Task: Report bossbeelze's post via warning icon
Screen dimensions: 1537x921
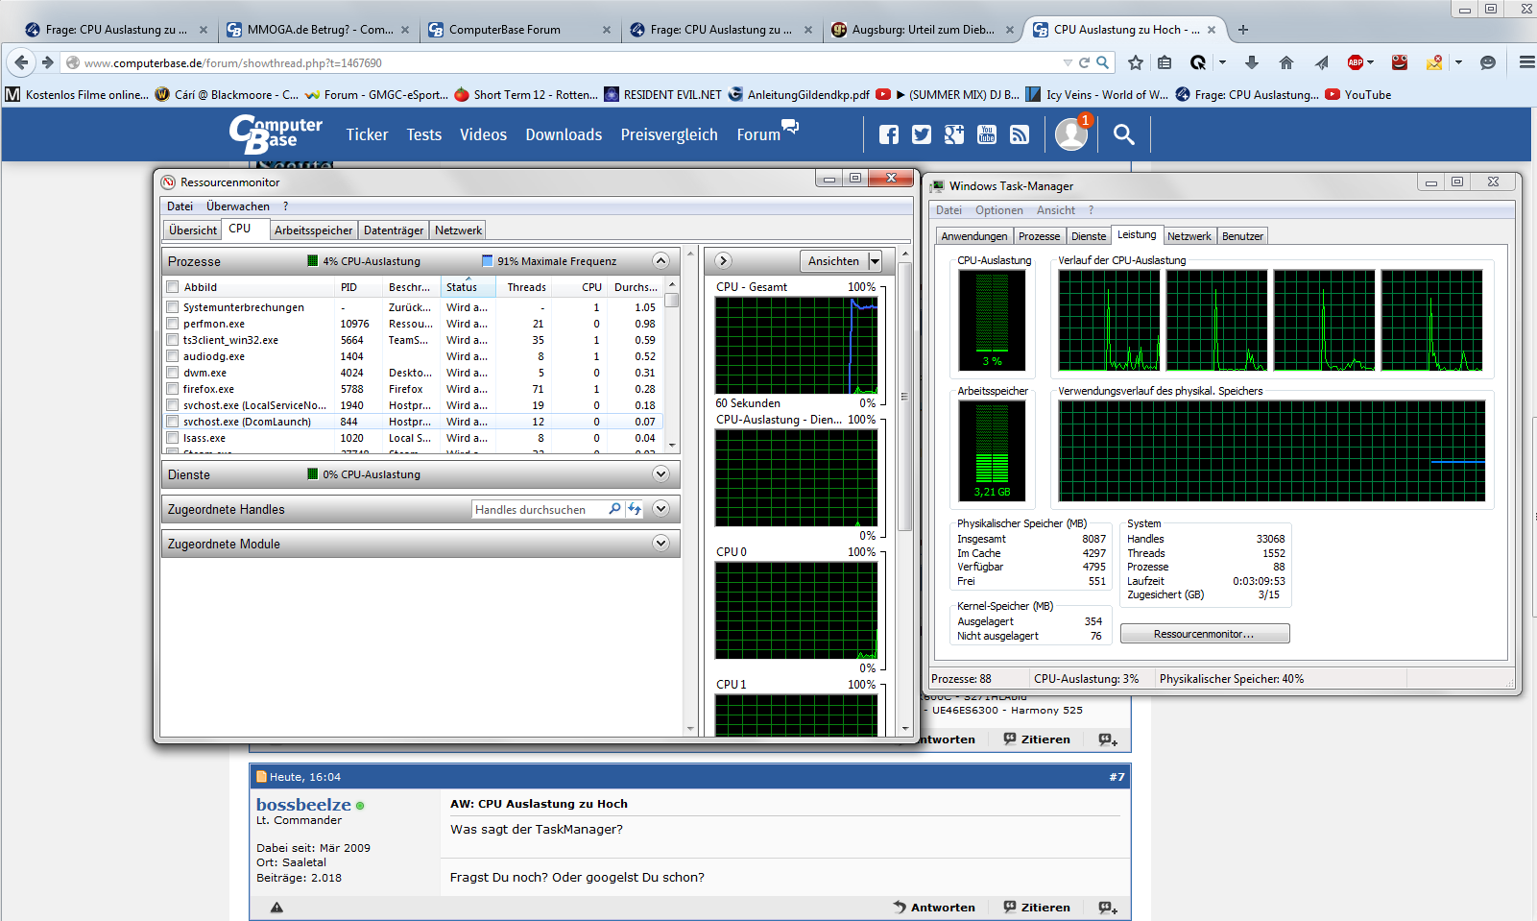Action: click(276, 908)
